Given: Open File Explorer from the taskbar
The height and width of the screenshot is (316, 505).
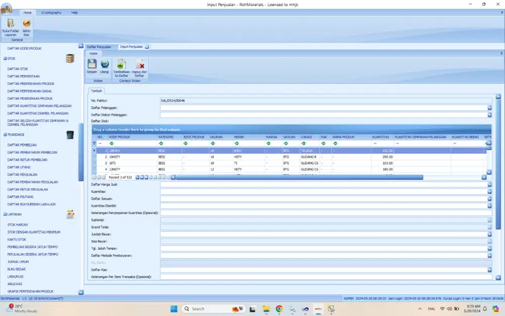Looking at the screenshot, I should (266, 309).
